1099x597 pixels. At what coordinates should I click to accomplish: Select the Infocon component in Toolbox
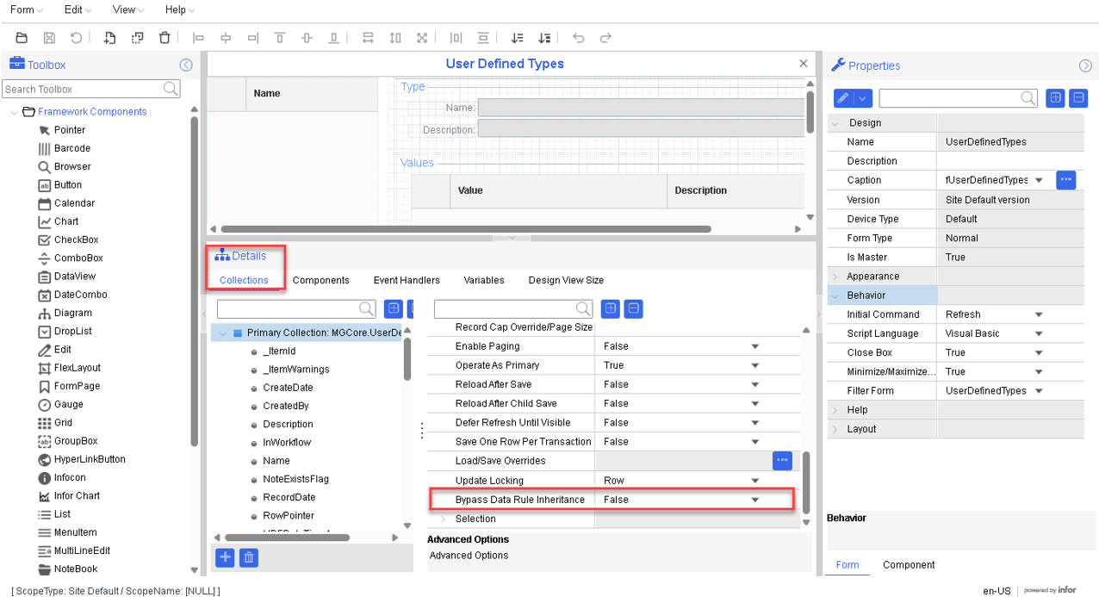point(70,477)
